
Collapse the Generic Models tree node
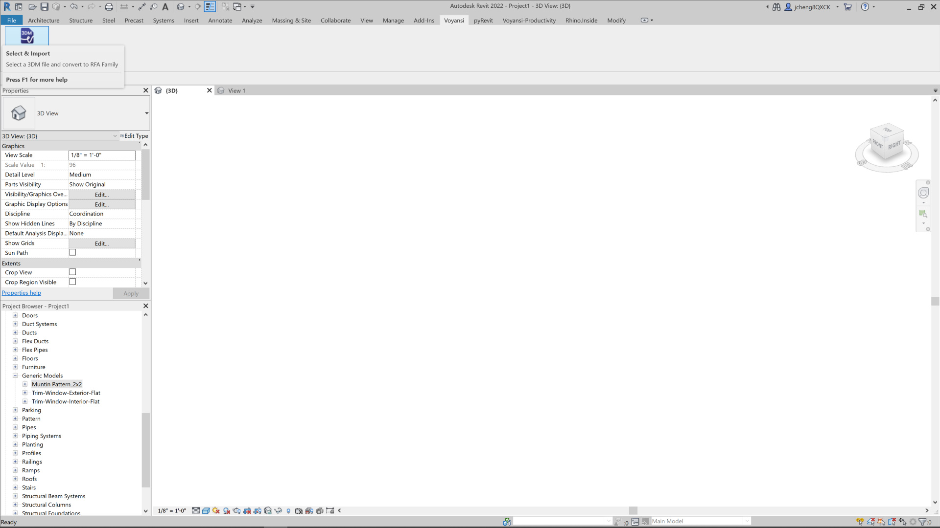pyautogui.click(x=15, y=376)
